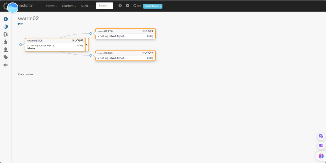This screenshot has width=326, height=163.
Task: Focus the Search input field
Action: click(x=104, y=6)
